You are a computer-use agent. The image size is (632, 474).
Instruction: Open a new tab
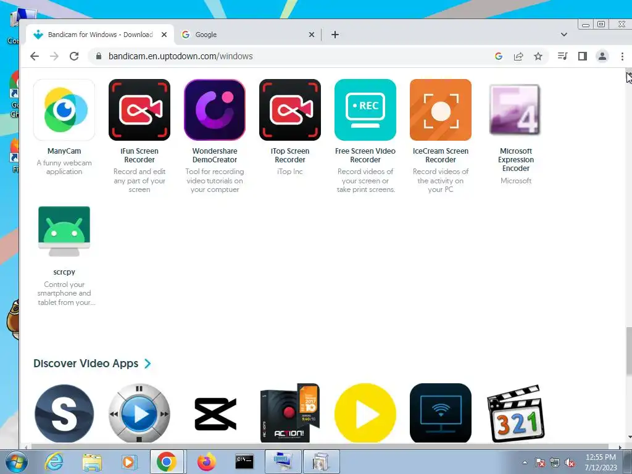pyautogui.click(x=335, y=35)
